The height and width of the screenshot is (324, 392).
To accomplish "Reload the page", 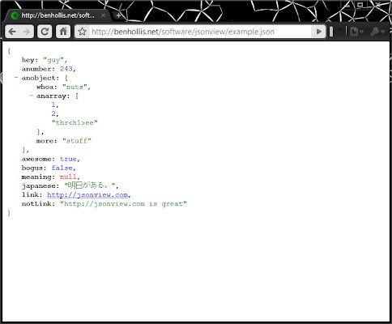I will [45, 32].
